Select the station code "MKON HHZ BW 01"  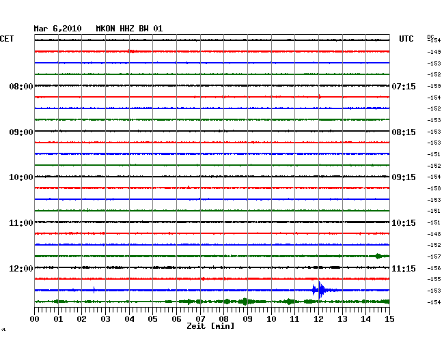click(129, 29)
